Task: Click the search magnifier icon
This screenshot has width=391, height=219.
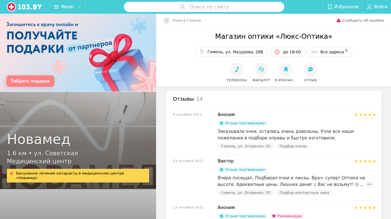Action: 183,7
